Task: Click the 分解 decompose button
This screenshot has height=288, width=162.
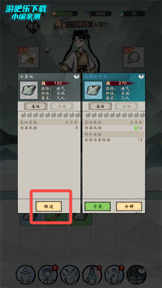Action: [x=129, y=206]
